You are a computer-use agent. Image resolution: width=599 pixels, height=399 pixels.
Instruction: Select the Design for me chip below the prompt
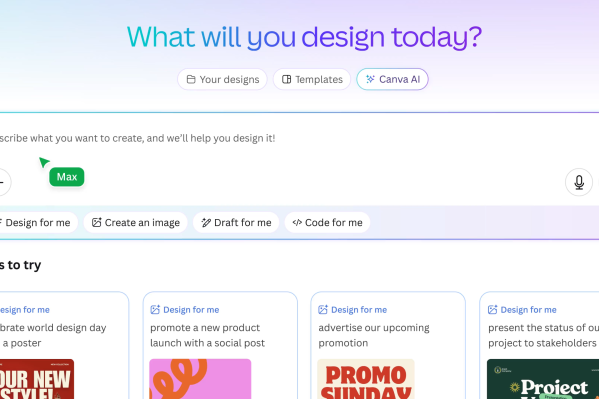point(36,223)
